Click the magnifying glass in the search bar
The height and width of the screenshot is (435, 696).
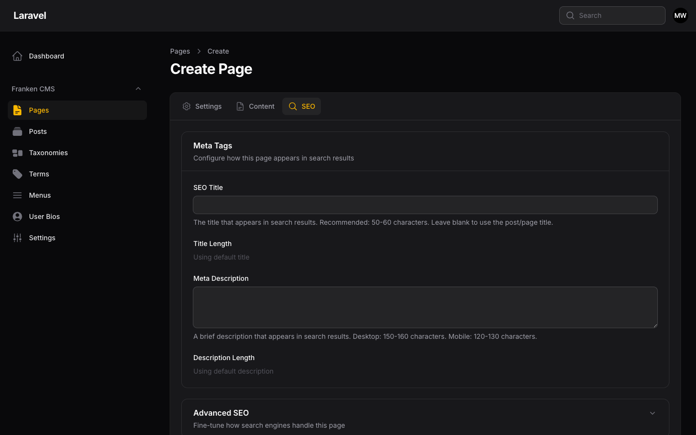pos(570,15)
